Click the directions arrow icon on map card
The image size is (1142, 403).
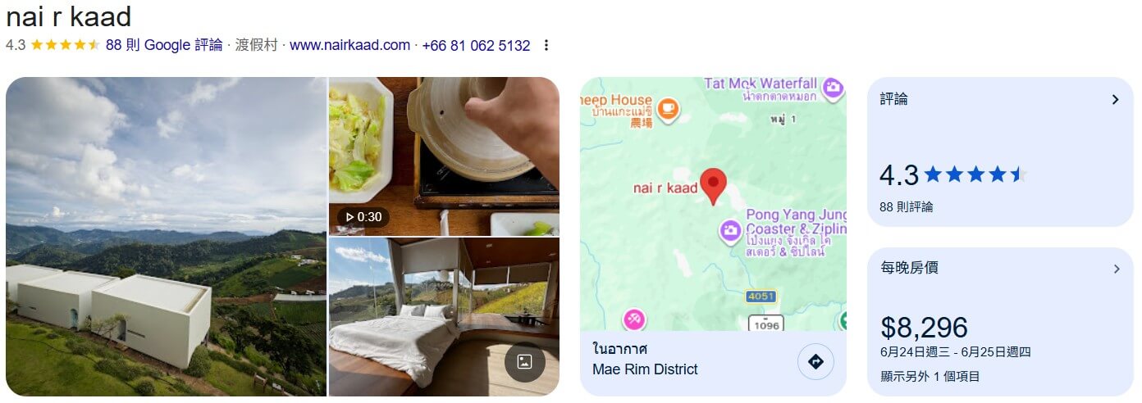pos(815,361)
